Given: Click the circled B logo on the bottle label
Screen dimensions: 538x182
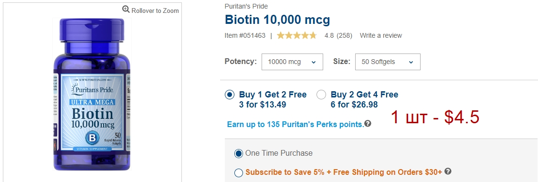Looking at the screenshot, I should 92,138.
